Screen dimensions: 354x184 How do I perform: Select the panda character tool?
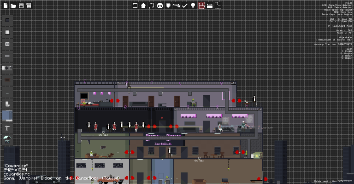point(160,6)
